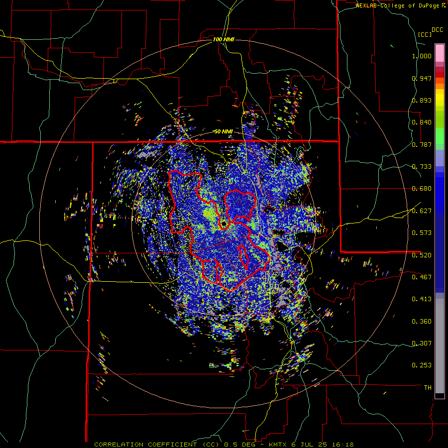Select the 1.000 legend value
This screenshot has height=448, width=448.
pyautogui.click(x=422, y=56)
